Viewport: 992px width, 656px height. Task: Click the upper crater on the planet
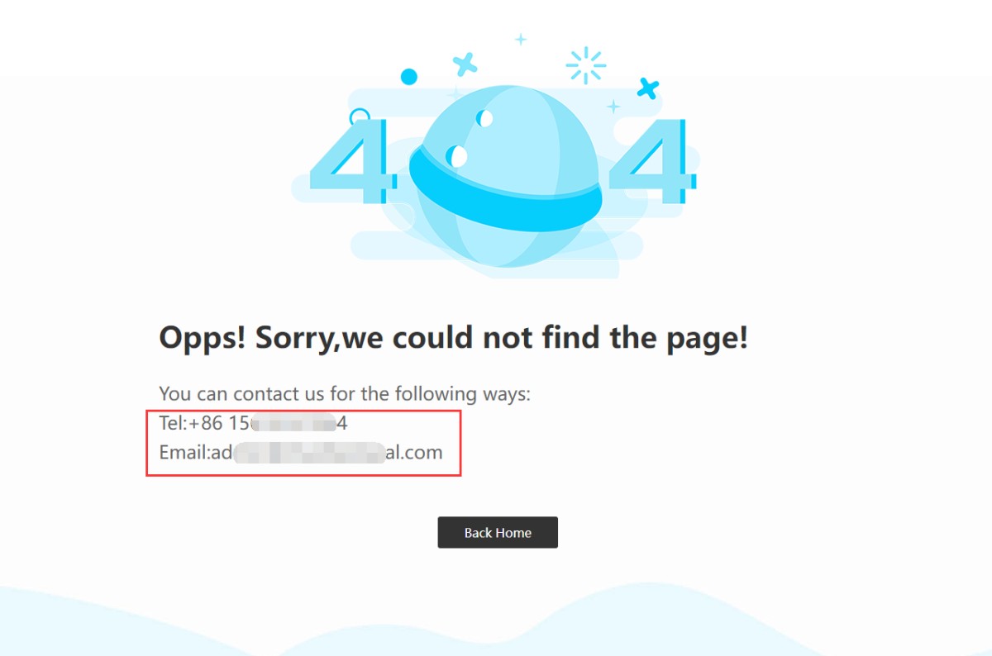tap(484, 118)
